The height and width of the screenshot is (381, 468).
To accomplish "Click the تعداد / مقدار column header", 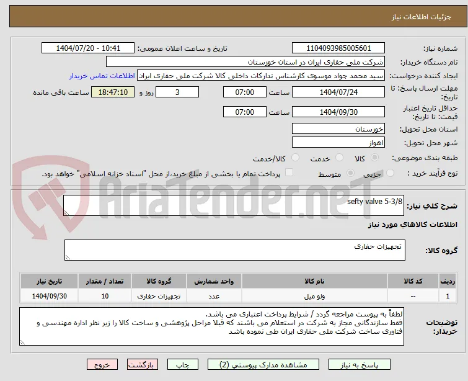I will click(105, 281).
